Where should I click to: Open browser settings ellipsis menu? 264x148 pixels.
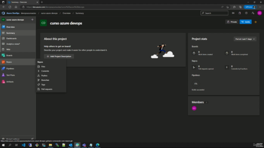point(260,7)
